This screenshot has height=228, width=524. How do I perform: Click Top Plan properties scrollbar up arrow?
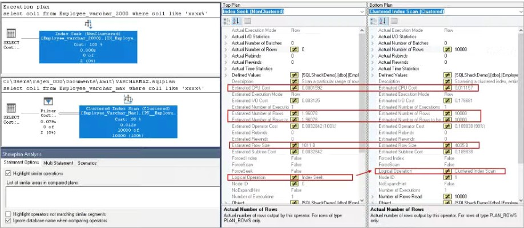click(x=363, y=30)
